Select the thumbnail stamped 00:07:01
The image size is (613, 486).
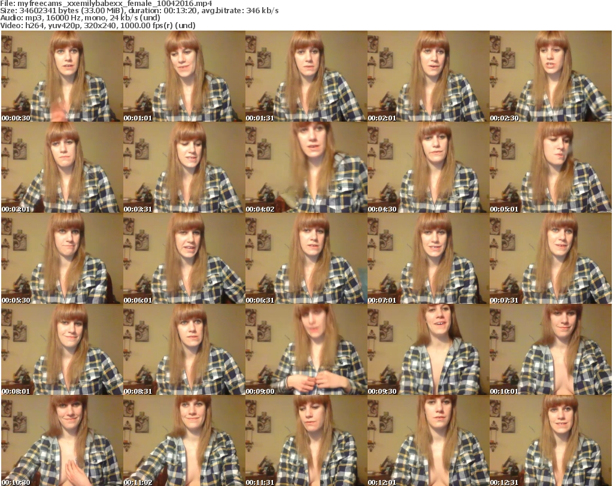[428, 259]
